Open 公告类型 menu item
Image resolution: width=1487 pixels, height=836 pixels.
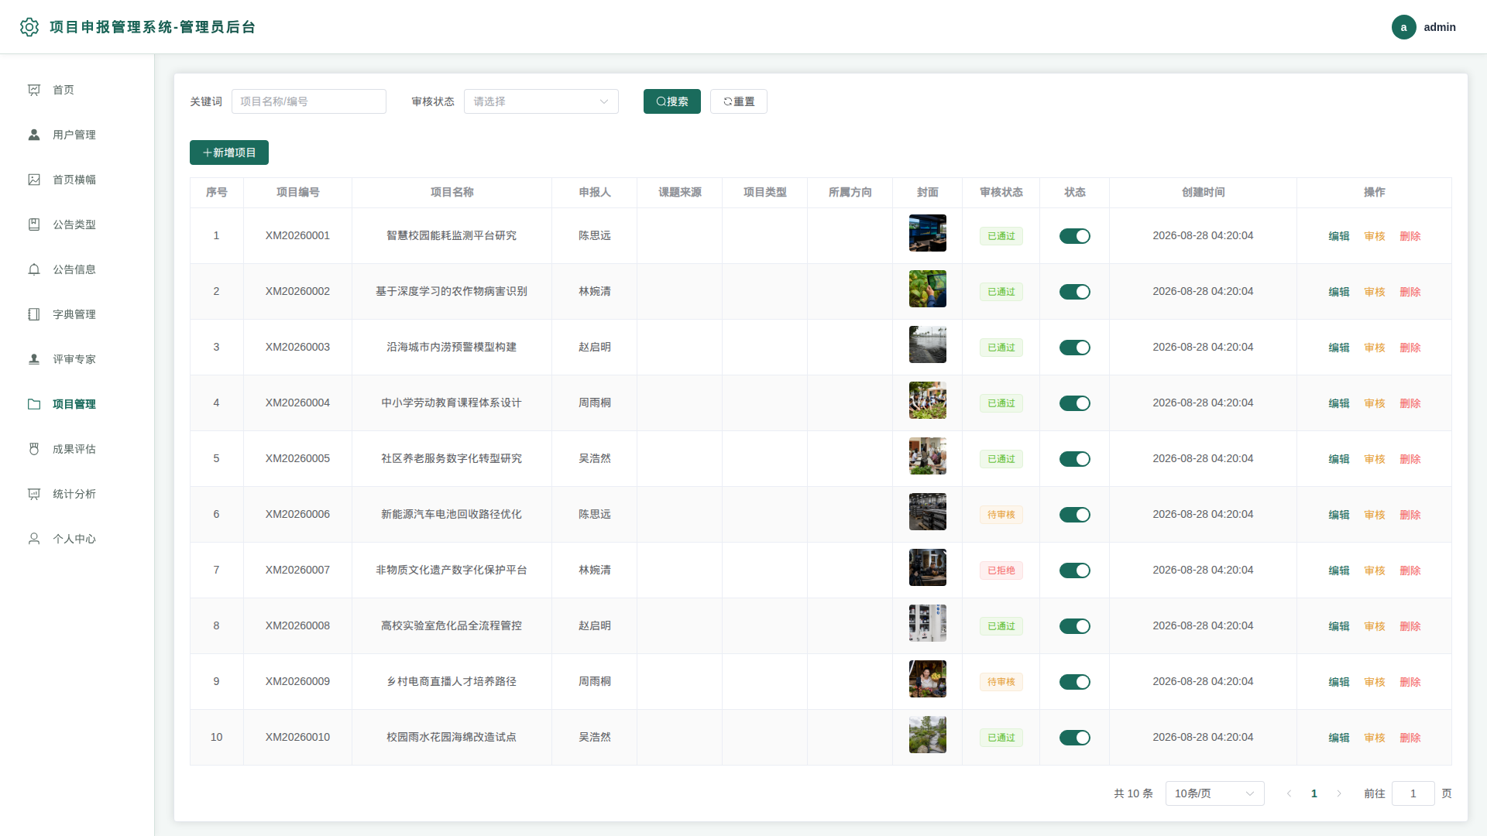coord(77,224)
